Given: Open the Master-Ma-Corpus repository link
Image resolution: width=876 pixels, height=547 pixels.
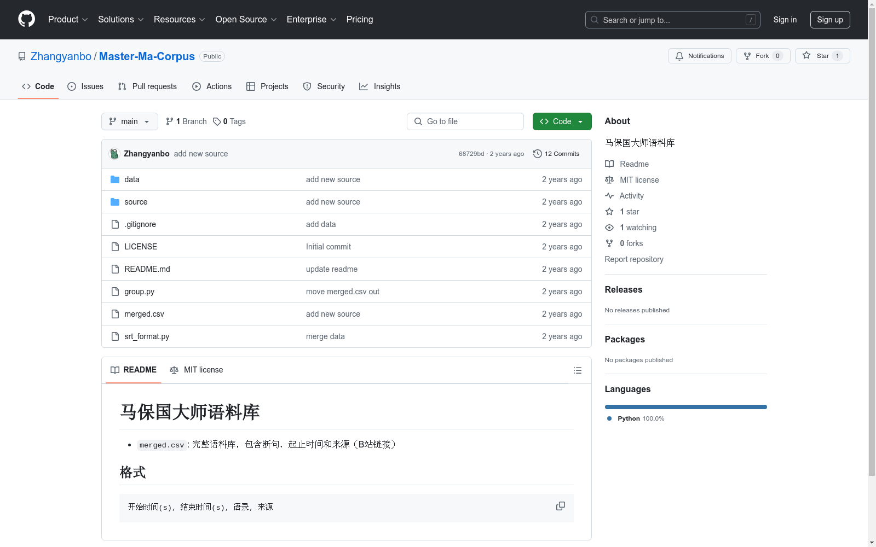Looking at the screenshot, I should point(147,56).
